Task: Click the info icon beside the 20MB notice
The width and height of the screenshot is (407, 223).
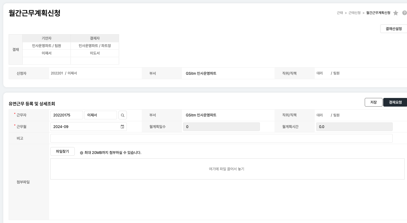Action: (x=82, y=153)
